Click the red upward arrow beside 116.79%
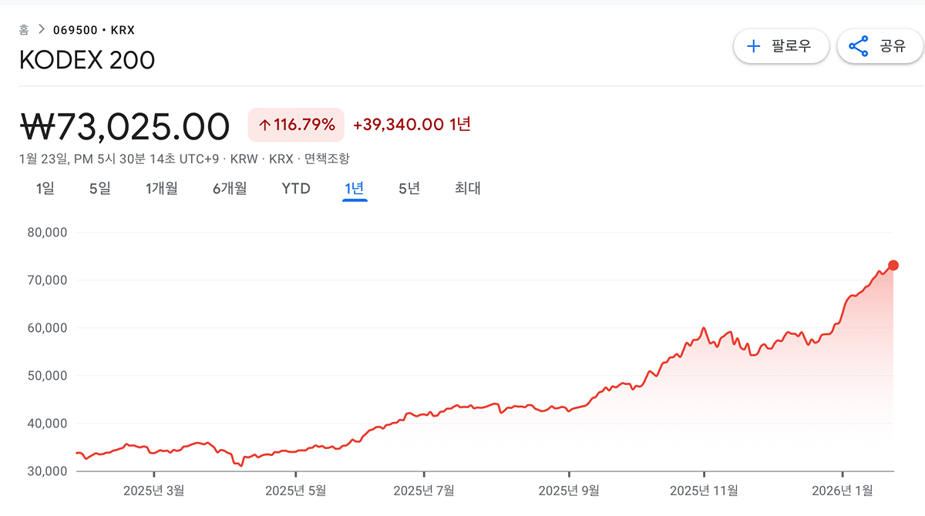925x516 pixels. 264,125
